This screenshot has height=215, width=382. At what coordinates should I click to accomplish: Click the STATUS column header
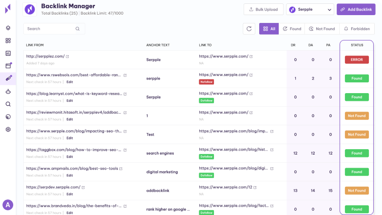(357, 45)
